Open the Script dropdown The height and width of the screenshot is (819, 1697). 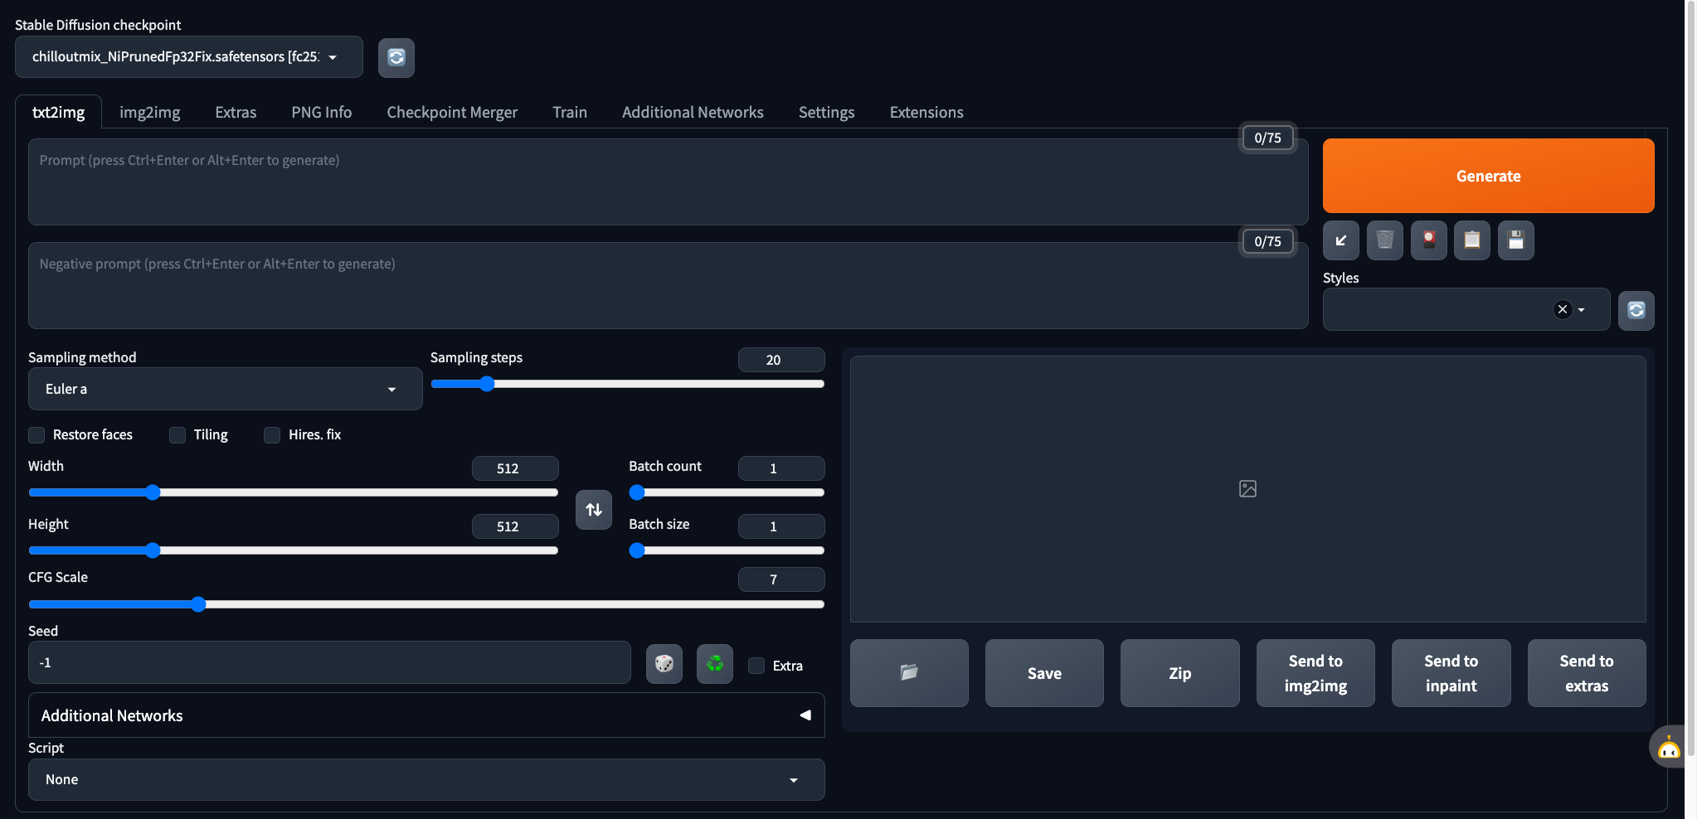click(x=426, y=780)
